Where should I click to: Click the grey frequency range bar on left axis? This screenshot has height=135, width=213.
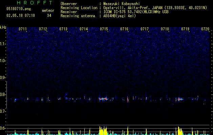[x=6, y=95]
